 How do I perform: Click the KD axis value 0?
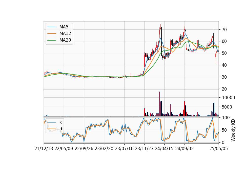point(223,142)
